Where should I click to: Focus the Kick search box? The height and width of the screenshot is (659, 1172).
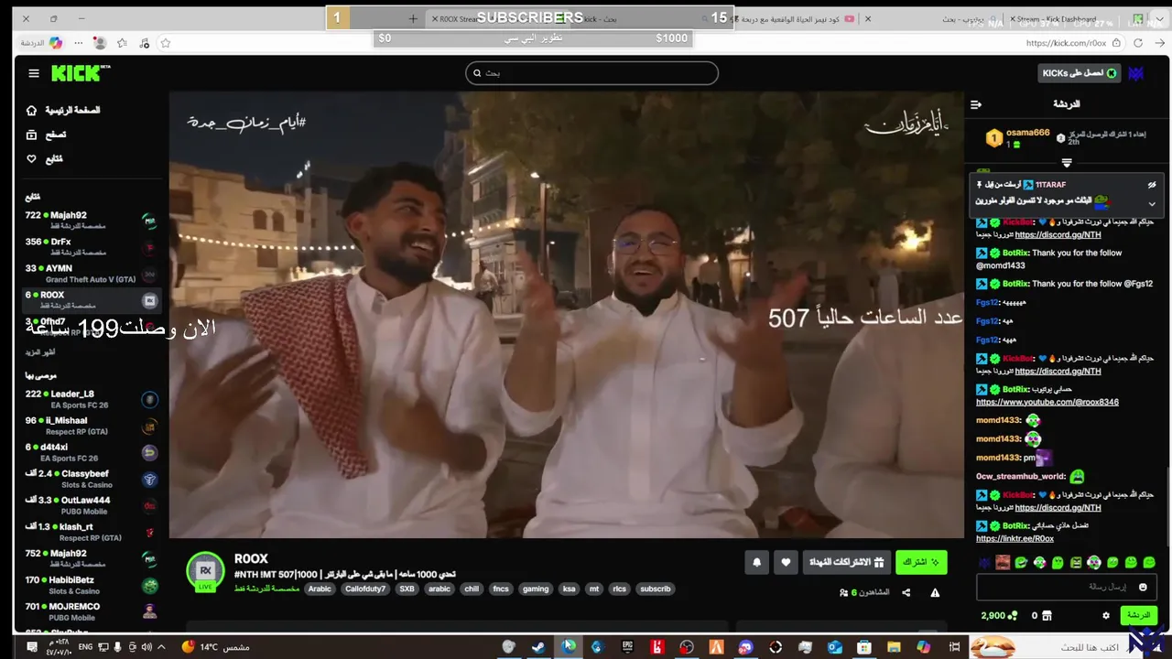(591, 73)
